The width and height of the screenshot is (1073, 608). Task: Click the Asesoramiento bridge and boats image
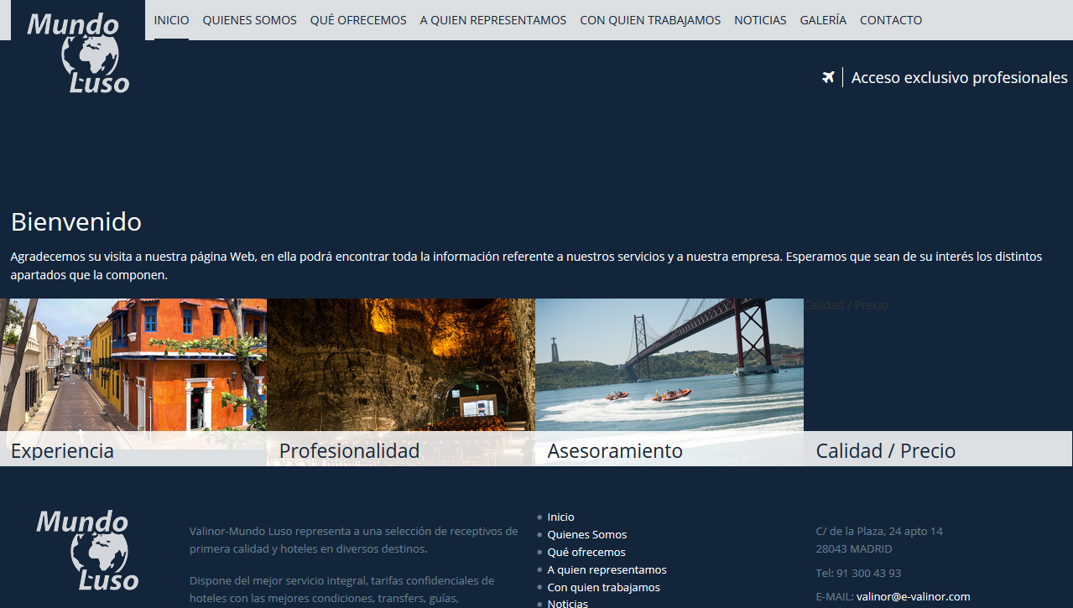[669, 365]
